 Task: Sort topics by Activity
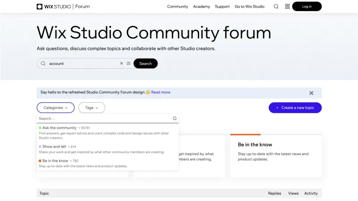click(311, 193)
